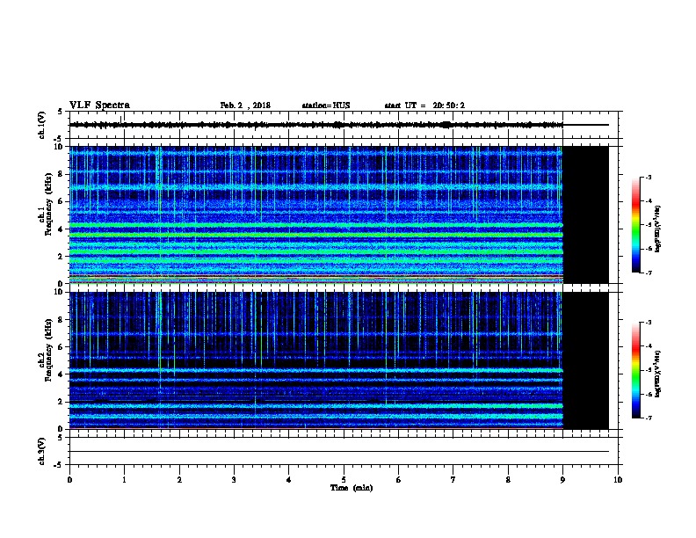Click the "-3" label on the ch.1 color scale
This screenshot has height=538, width=696.
click(648, 177)
